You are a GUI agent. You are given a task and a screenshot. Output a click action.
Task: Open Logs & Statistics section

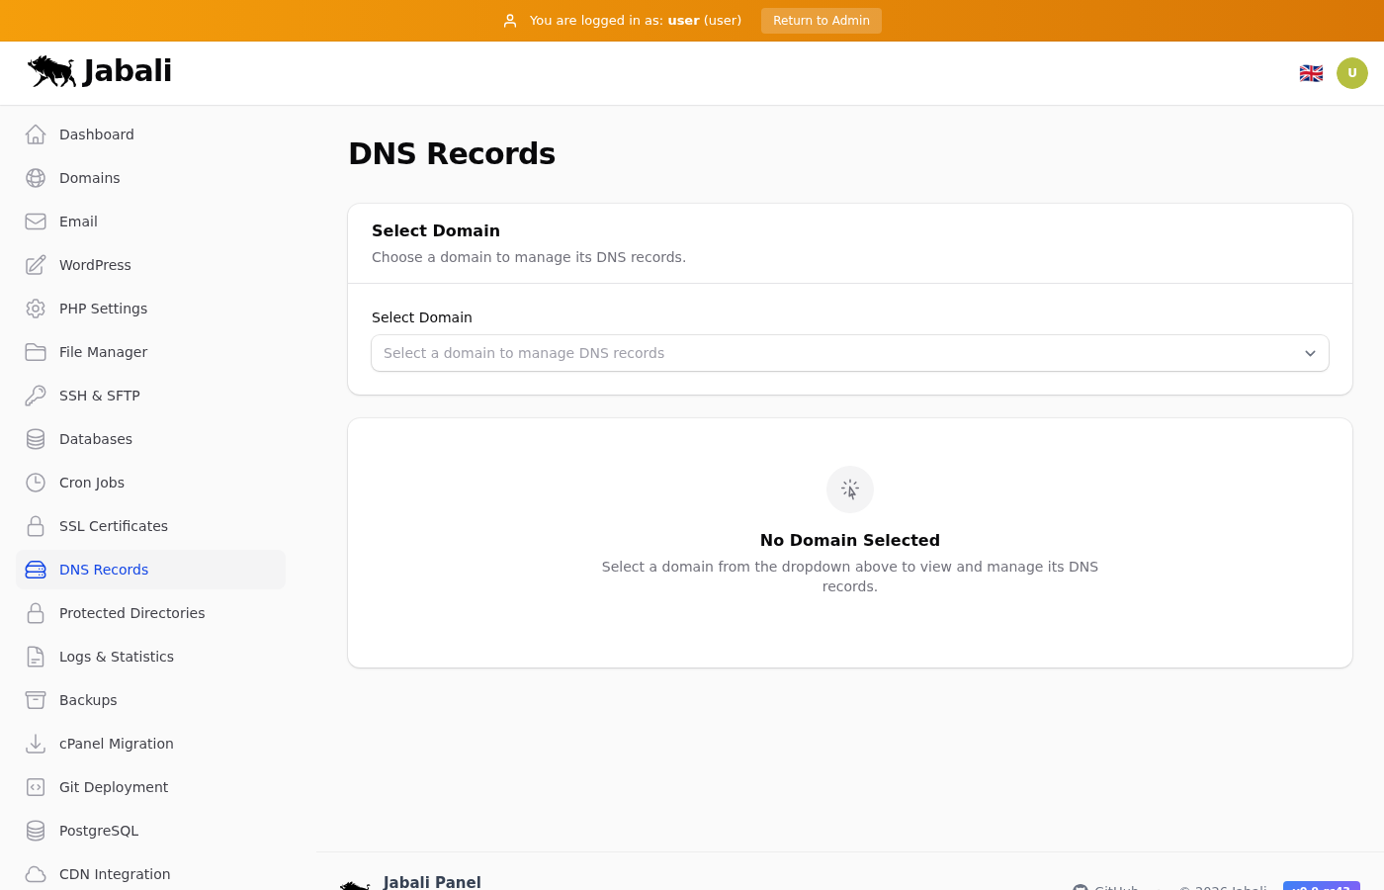[117, 657]
